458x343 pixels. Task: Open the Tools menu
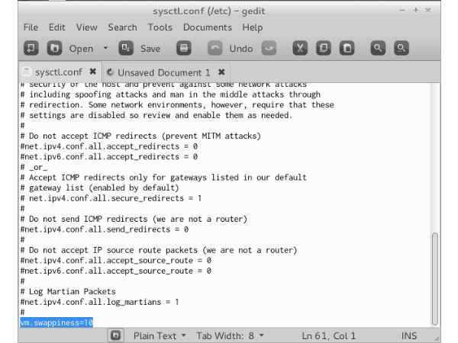(160, 27)
